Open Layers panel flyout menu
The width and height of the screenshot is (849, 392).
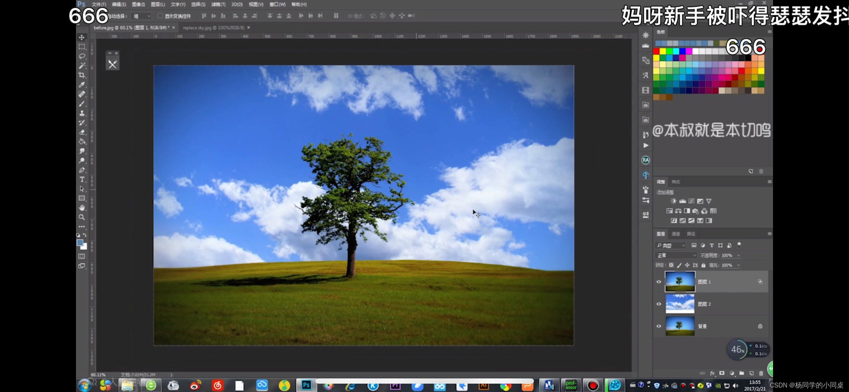tap(769, 234)
